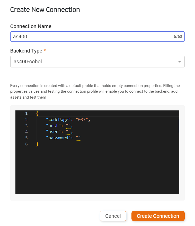
Task: Click the yellow marker on editor scrollbar
Action: click(179, 126)
